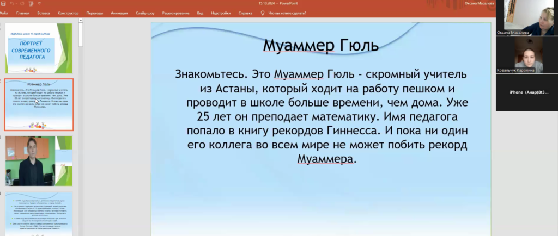The height and width of the screenshot is (236, 558).
Task: Click Ковальчук Каролина's video tile
Action: pyautogui.click(x=527, y=55)
